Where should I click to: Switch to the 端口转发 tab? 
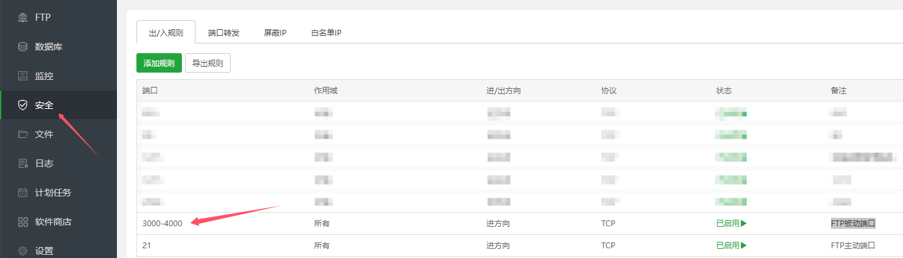(x=223, y=32)
